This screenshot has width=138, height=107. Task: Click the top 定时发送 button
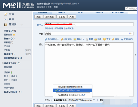click(x=49, y=17)
